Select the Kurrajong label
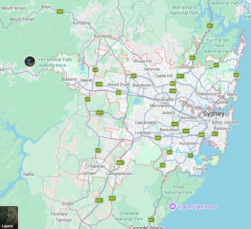Screen dimensions: 251x229 tap(81, 23)
